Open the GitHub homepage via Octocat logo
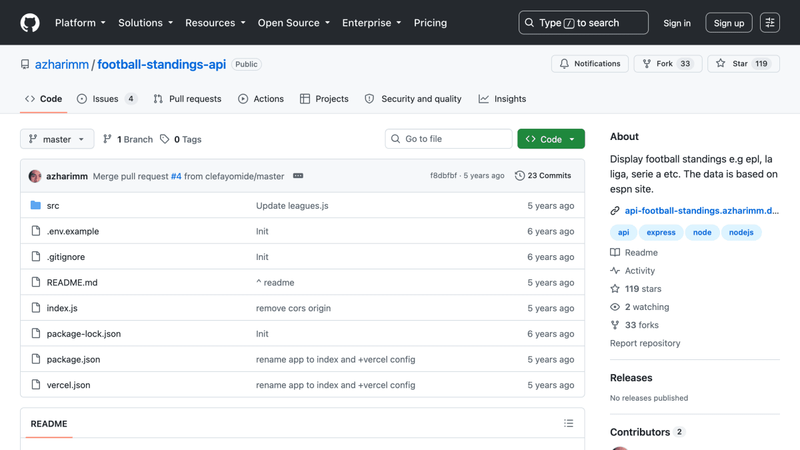This screenshot has width=800, height=450. coord(30,23)
